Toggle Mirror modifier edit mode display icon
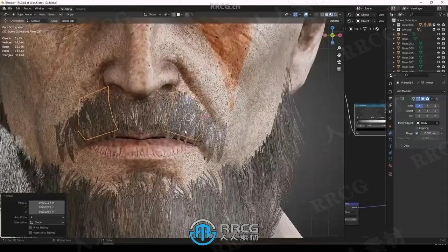This screenshot has width=448, height=252. 418,99
